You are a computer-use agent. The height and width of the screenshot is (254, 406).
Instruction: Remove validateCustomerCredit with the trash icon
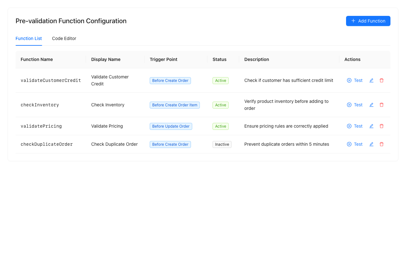coord(382,80)
